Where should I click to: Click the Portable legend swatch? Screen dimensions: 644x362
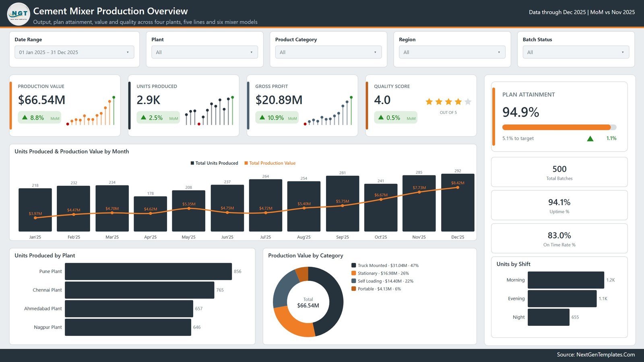pyautogui.click(x=353, y=289)
